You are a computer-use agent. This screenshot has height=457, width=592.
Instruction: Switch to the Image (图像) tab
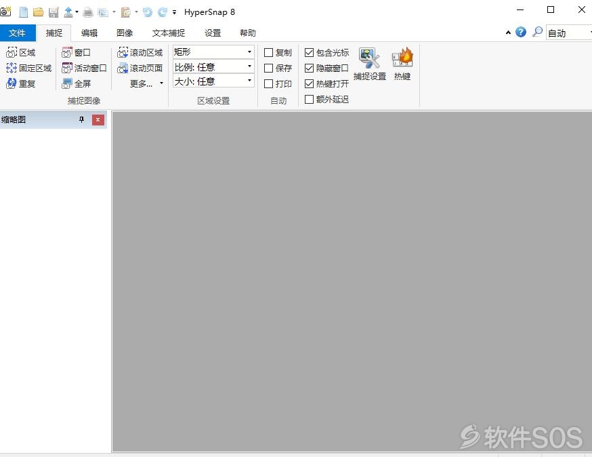pos(125,33)
